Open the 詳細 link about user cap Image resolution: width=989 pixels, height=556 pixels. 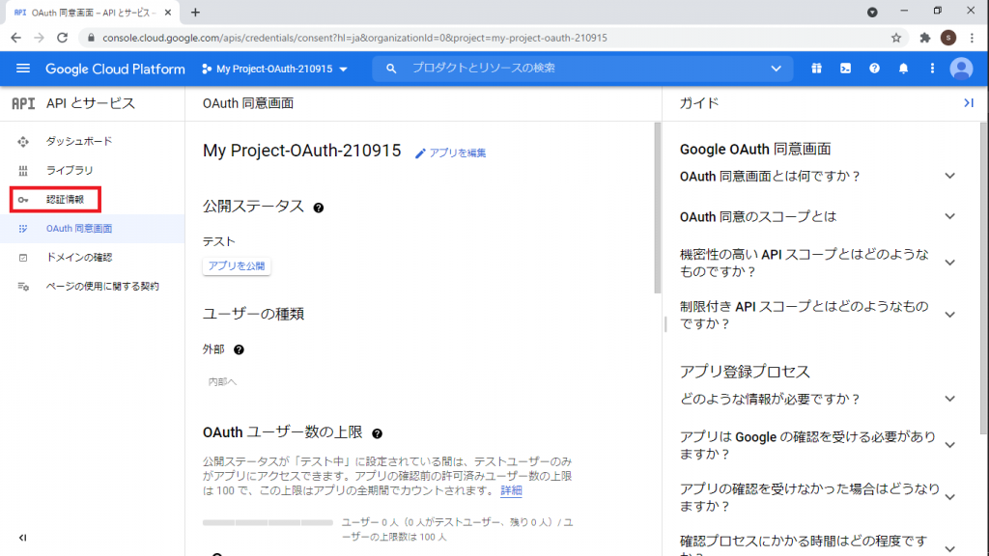click(510, 491)
